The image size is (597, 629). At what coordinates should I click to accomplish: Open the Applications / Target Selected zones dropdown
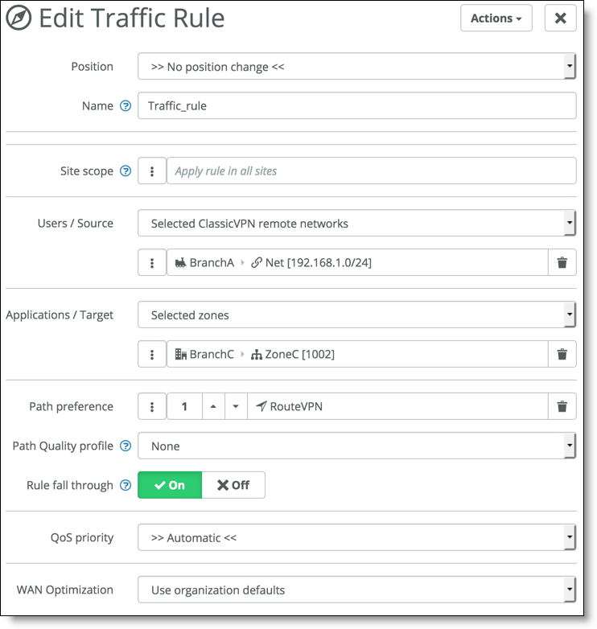coord(357,314)
